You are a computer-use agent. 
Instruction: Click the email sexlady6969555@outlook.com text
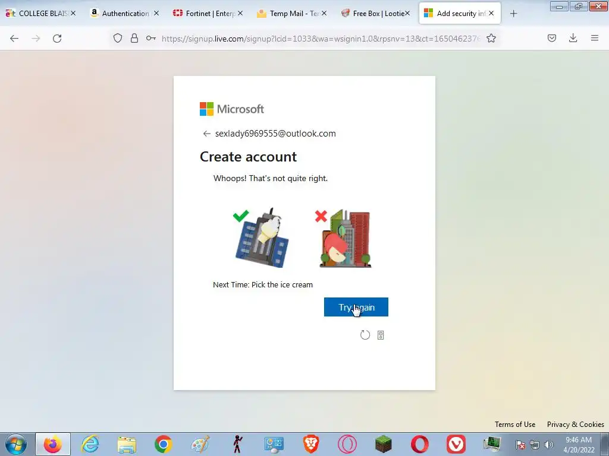click(275, 134)
